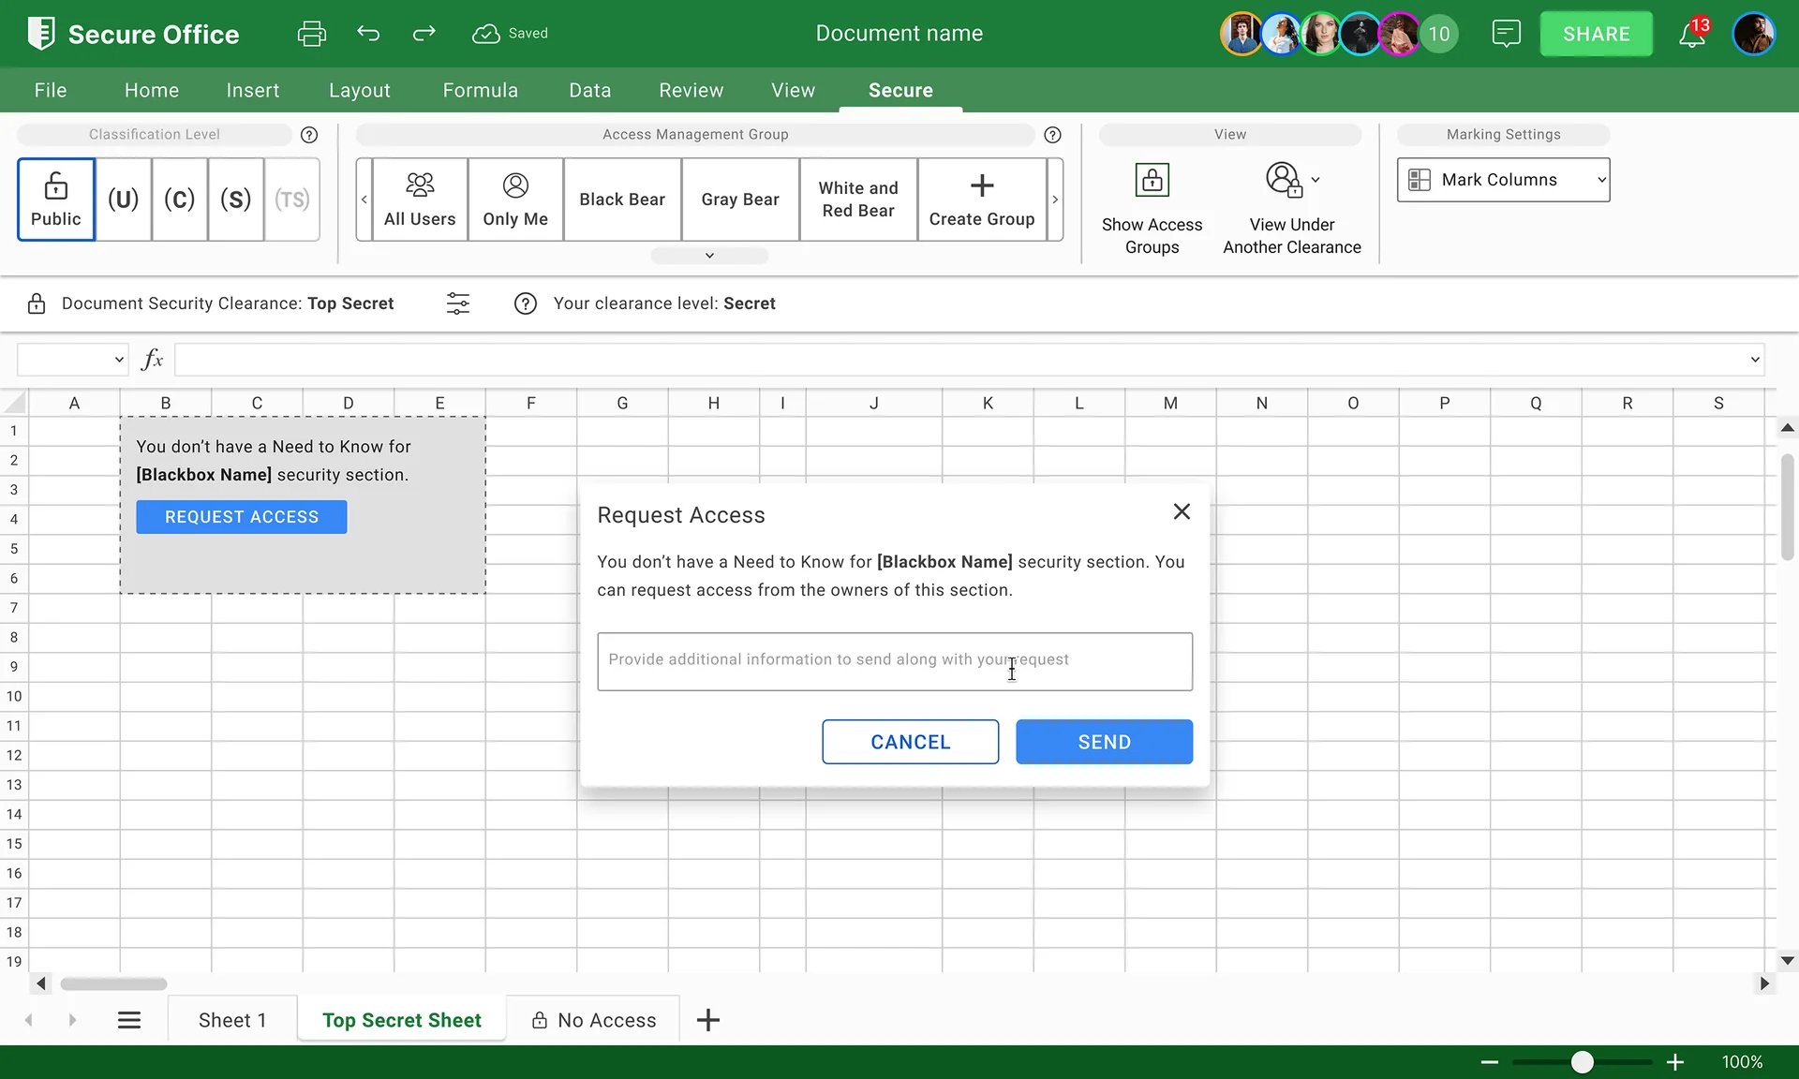The image size is (1799, 1079).
Task: Cancel the access request
Action: (910, 742)
